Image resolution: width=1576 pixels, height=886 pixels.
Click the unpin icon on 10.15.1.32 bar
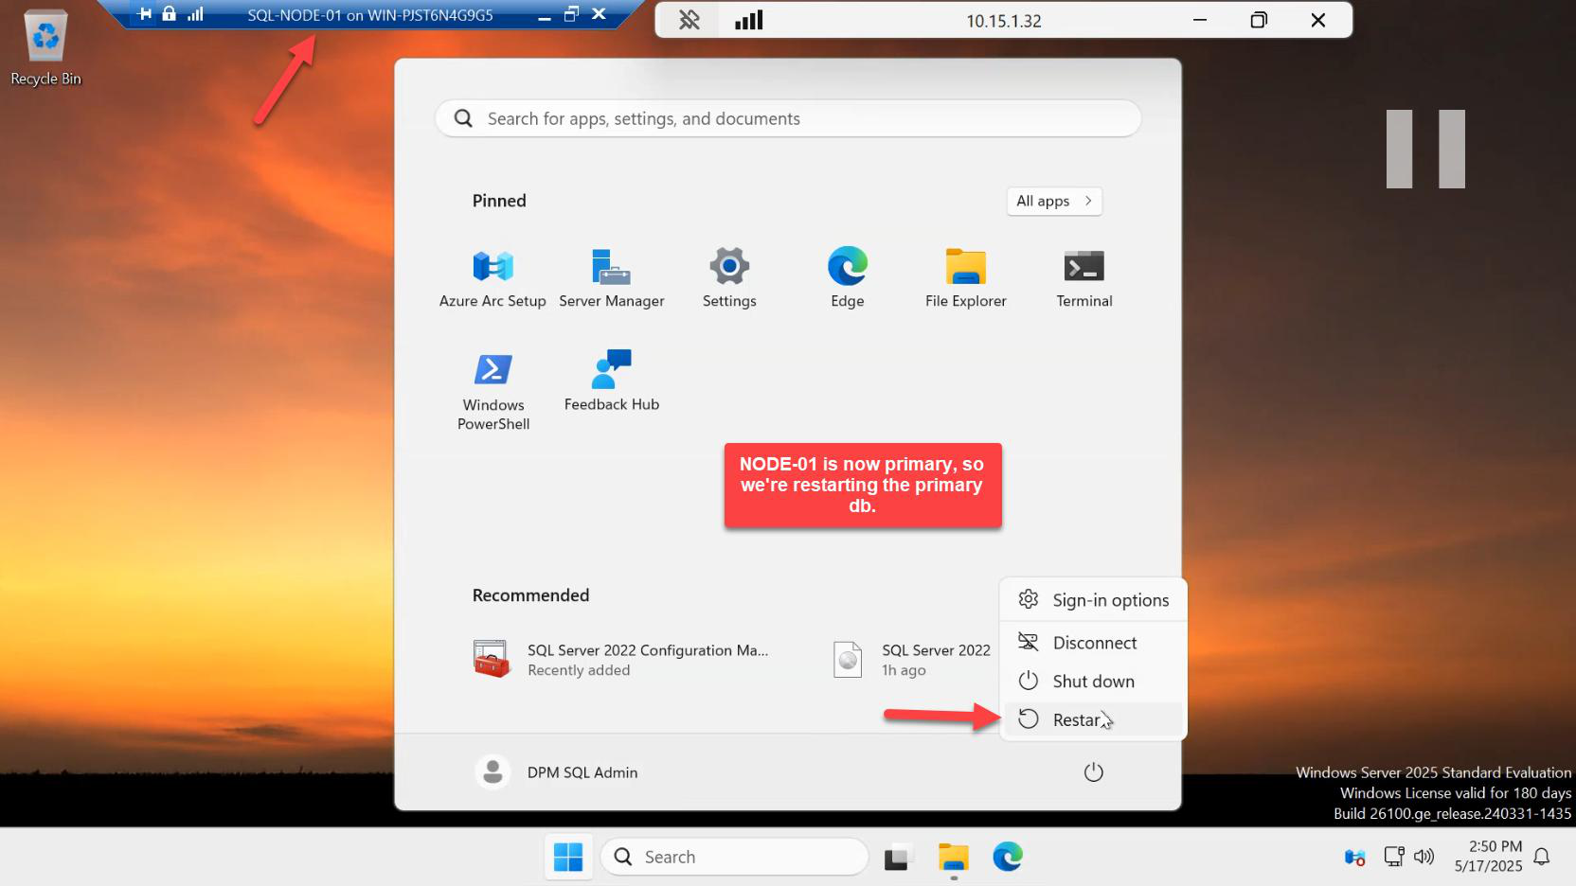pos(689,20)
